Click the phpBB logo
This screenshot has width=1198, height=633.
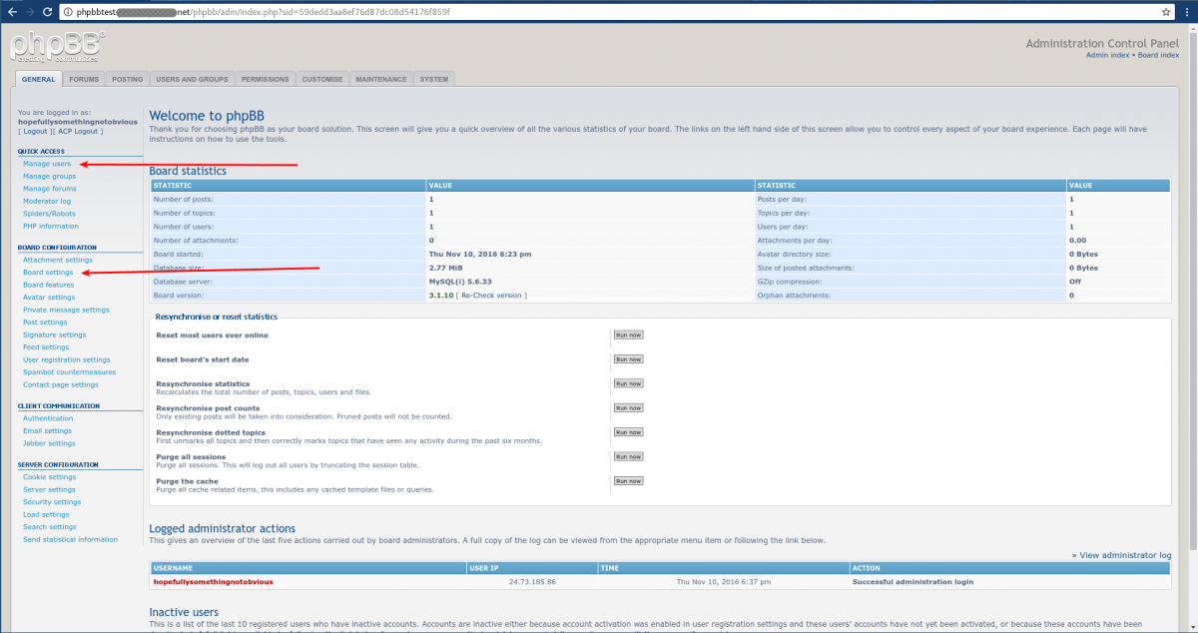(57, 48)
